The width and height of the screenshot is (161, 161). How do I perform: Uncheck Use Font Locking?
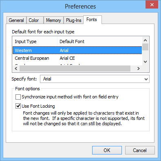[x=18, y=106]
